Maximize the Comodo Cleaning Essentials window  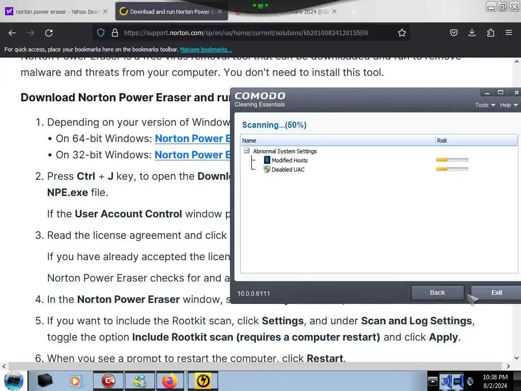pos(501,93)
